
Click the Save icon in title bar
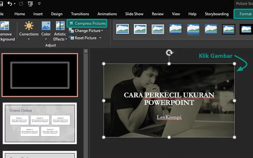click(1, 3)
